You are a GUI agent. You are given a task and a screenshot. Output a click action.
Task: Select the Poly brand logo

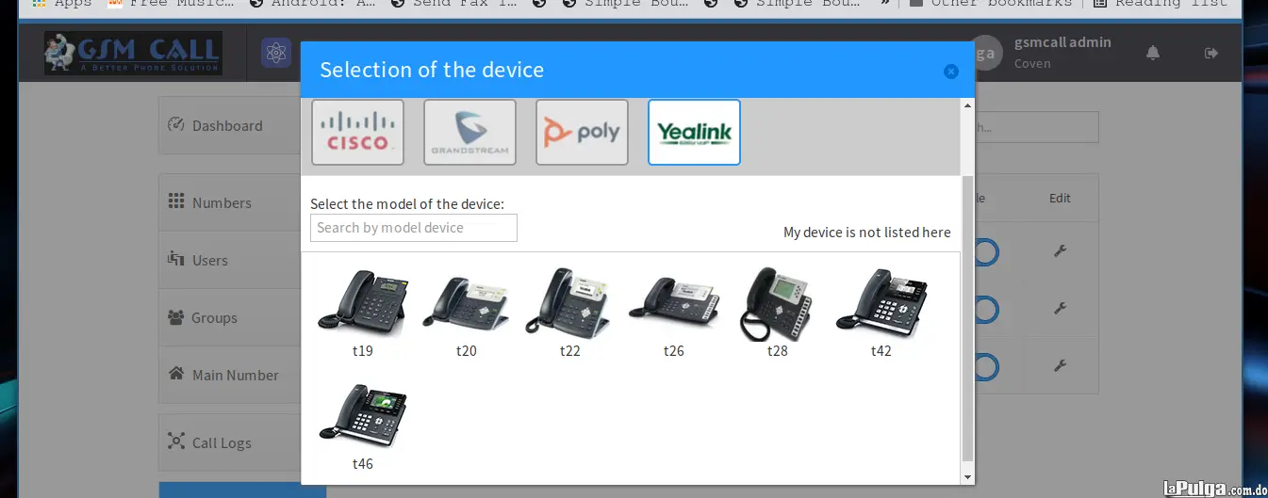[582, 133]
